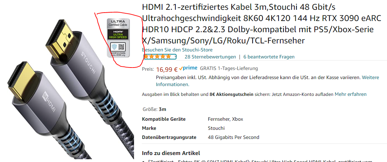
Task: Click the five-star rating icons
Action: [x=158, y=57]
